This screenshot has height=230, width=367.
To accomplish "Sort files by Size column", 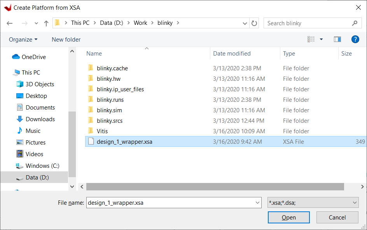I will tap(346, 54).
